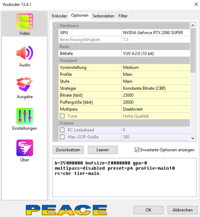Select the Berechnungsfähigkeit row label
The height and width of the screenshot is (217, 200).
80,39
